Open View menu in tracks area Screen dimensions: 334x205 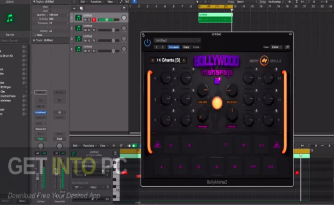point(111,2)
